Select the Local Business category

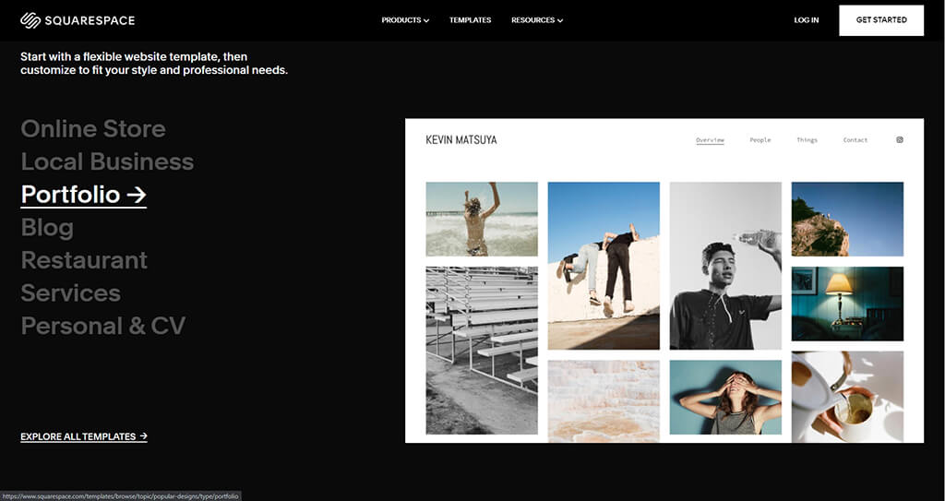coord(107,161)
